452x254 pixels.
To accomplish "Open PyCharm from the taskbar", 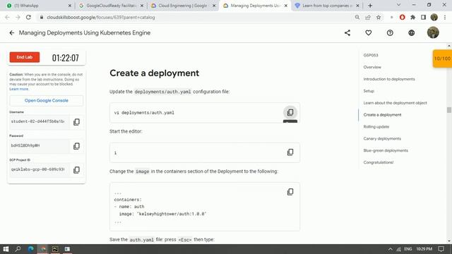I will tap(55, 249).
